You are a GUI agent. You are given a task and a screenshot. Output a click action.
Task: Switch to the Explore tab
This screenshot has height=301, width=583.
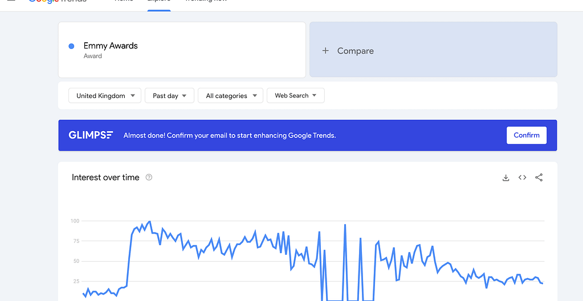158,2
